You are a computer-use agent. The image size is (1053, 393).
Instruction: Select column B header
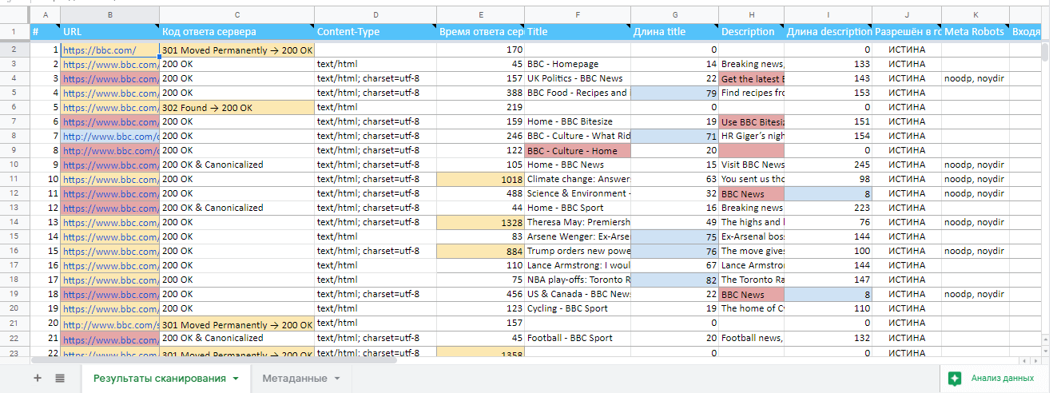point(109,14)
